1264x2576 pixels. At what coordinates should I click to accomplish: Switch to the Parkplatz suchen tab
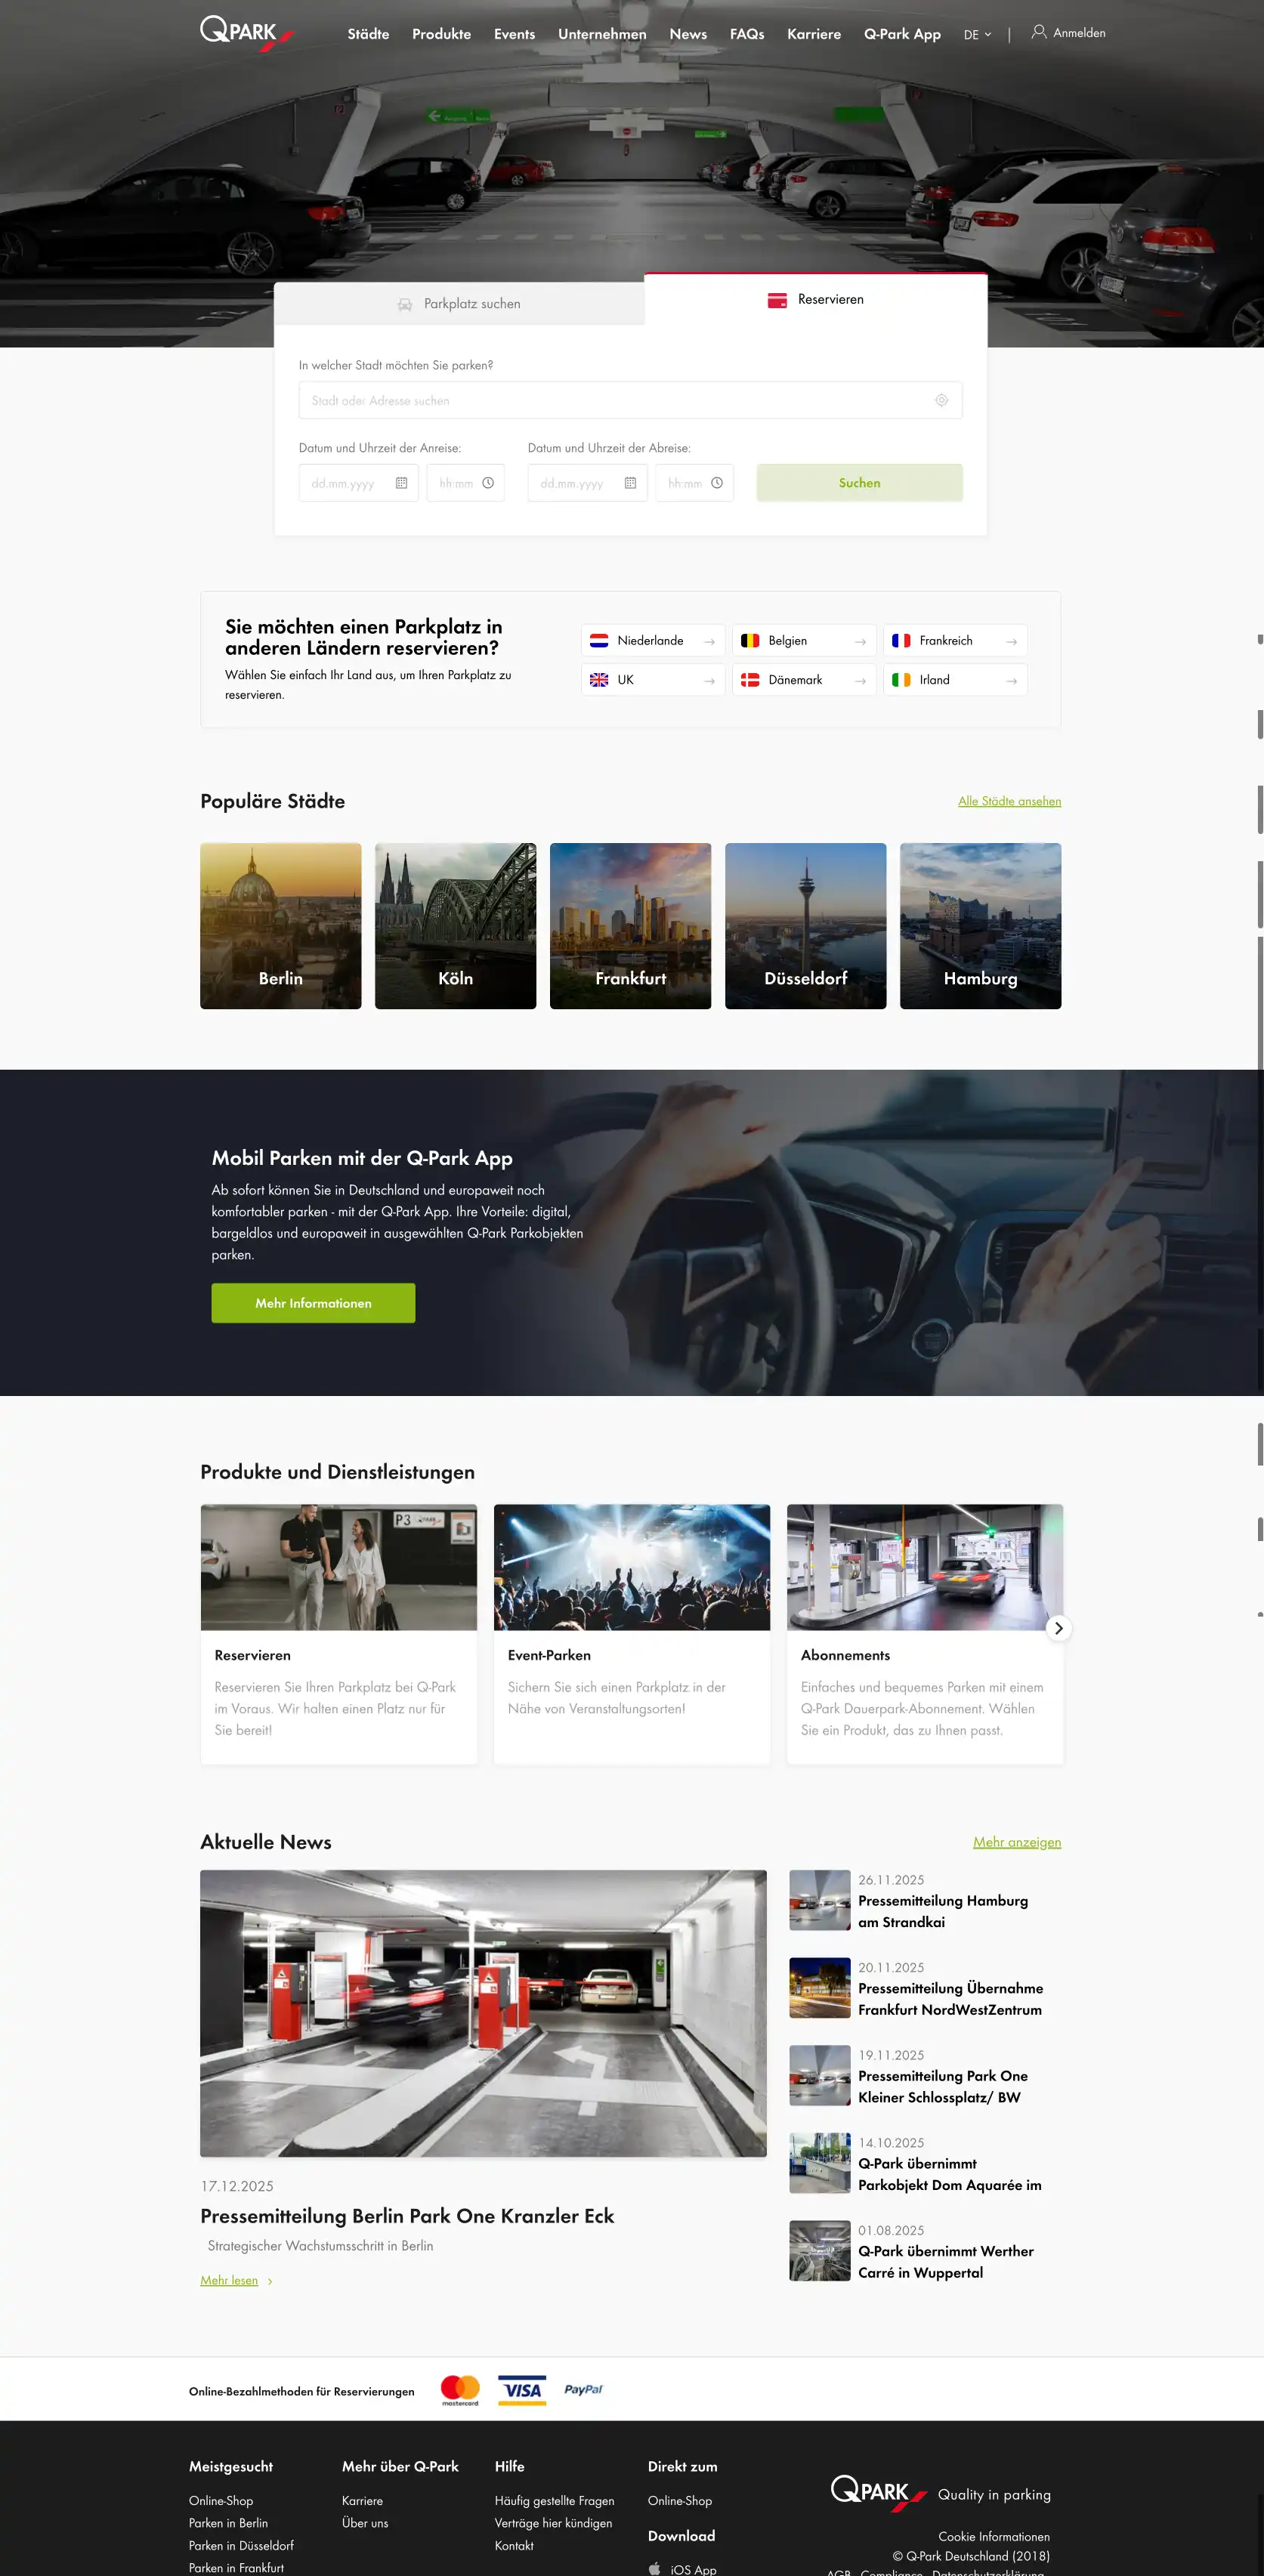point(459,304)
